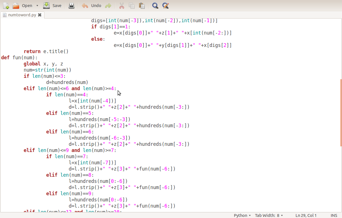Open the Find dialog
342x218 pixels.
pos(155,5)
